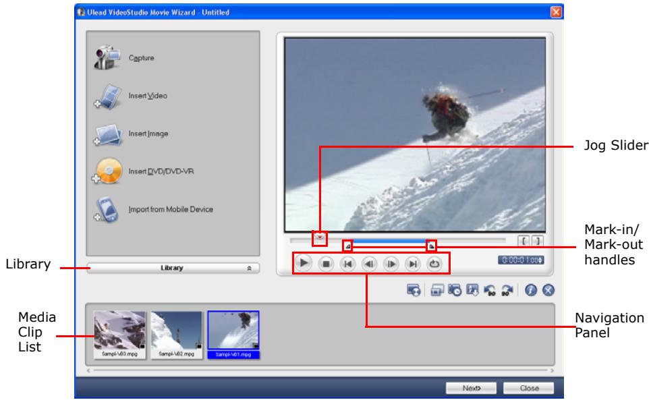
Task: Click the media clip list horizontal scrollbar
Action: coord(320,370)
